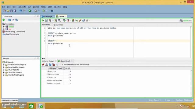Click the Refresh connections icon
195x109 pixels.
[9, 20]
